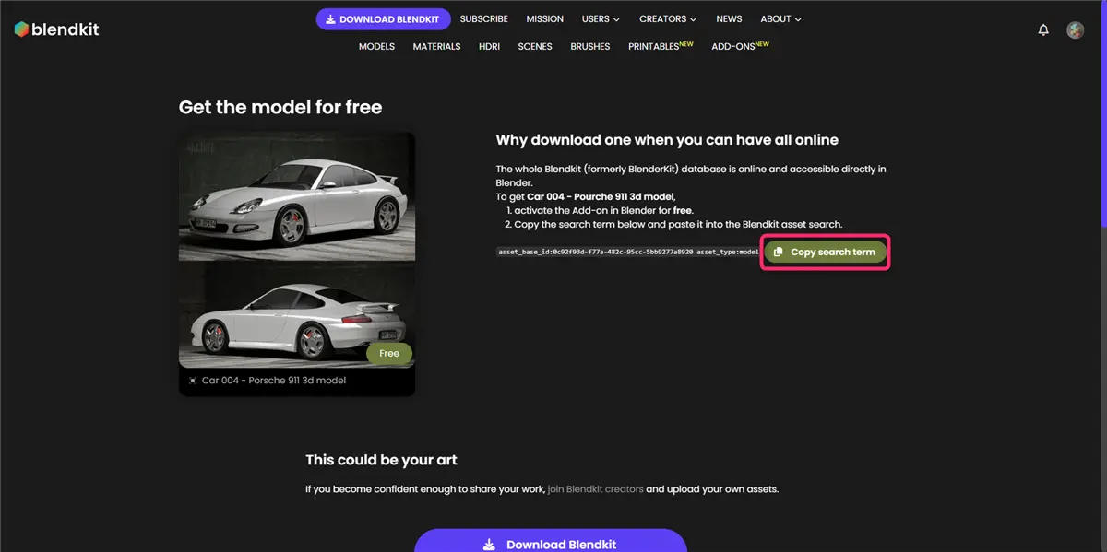Open the top Porsche 911 front view image
1107x552 pixels.
[x=296, y=196]
